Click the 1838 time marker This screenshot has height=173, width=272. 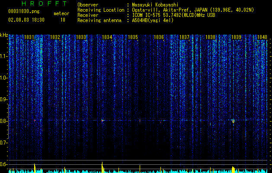(211, 37)
